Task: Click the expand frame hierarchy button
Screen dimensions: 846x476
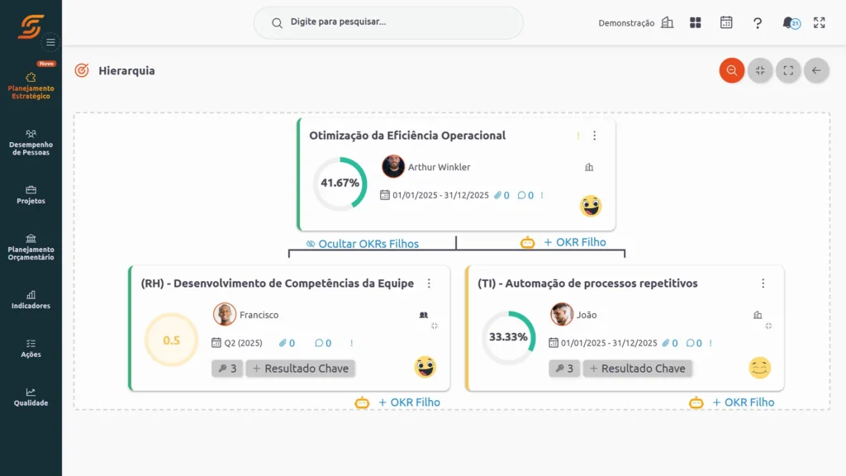Action: pos(788,70)
